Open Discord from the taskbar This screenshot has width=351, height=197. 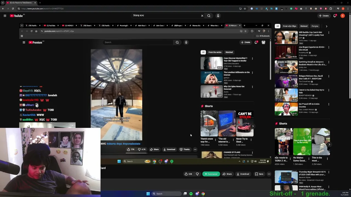point(197,194)
